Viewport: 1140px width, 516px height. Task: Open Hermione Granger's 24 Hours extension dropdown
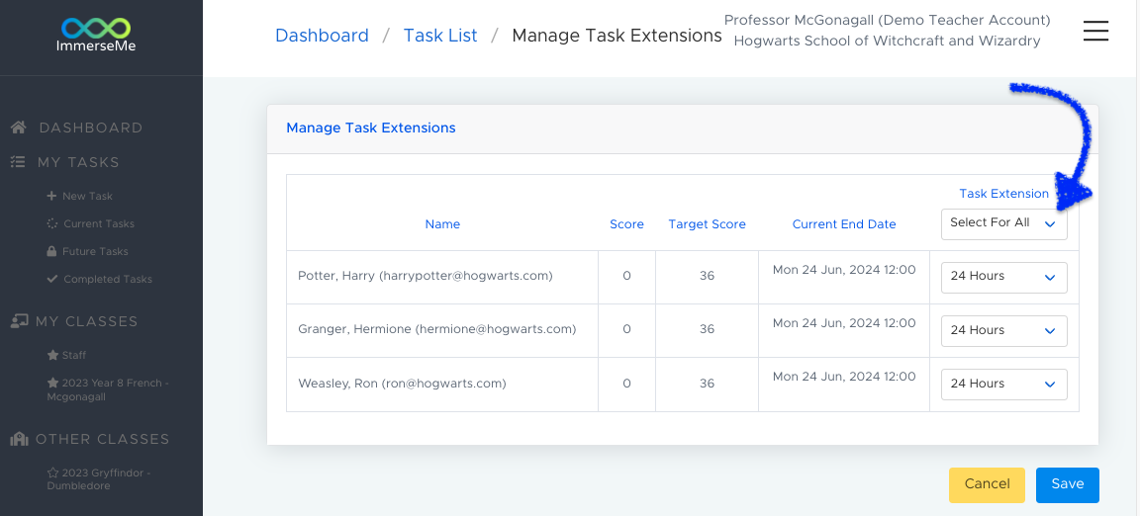[x=1004, y=331]
